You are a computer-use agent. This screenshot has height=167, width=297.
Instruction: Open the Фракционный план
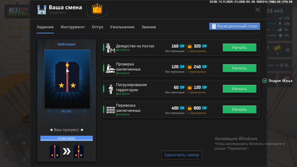(x=235, y=26)
